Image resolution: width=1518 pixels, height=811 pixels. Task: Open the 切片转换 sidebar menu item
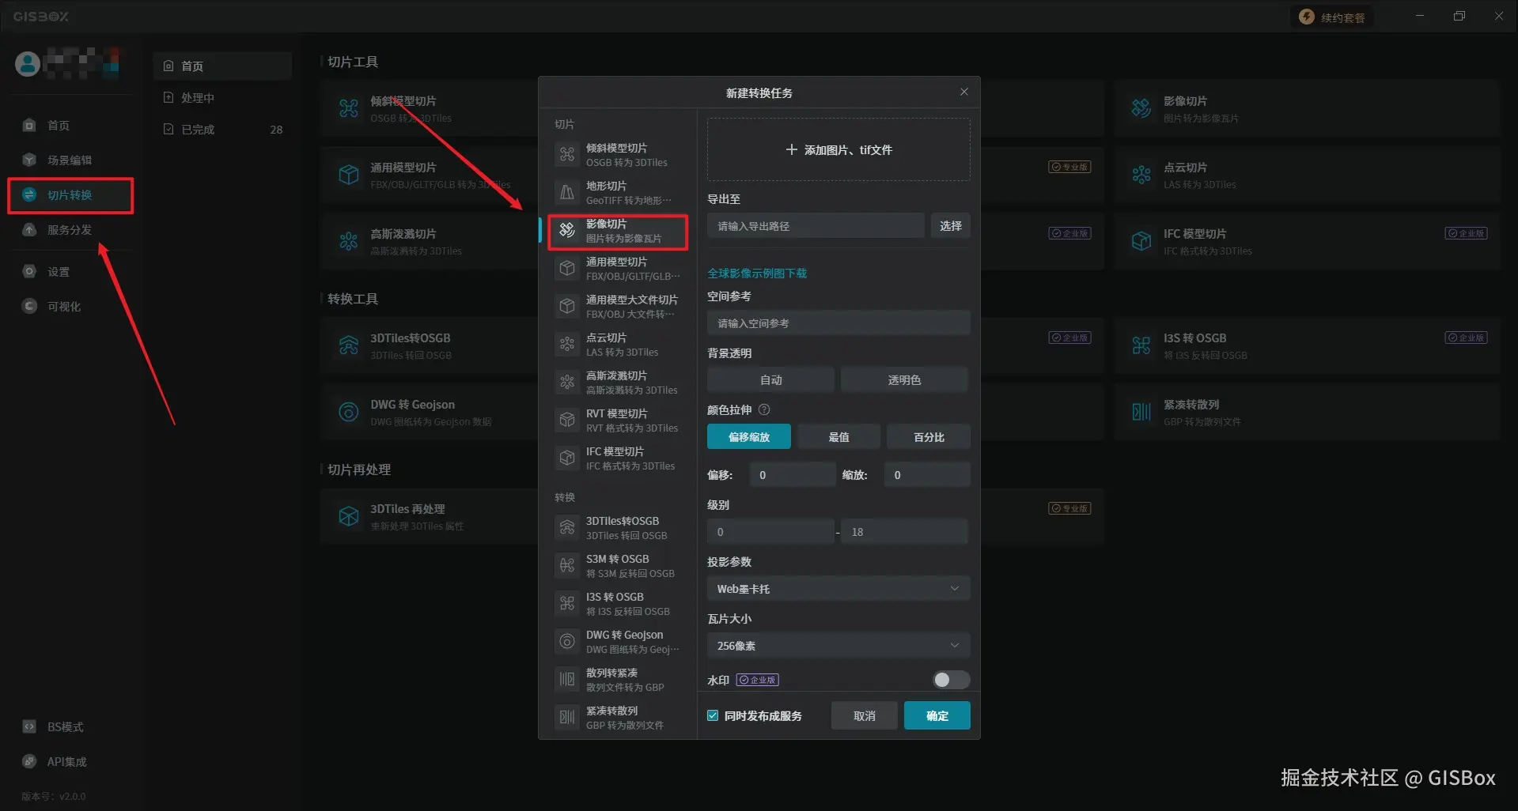point(70,195)
